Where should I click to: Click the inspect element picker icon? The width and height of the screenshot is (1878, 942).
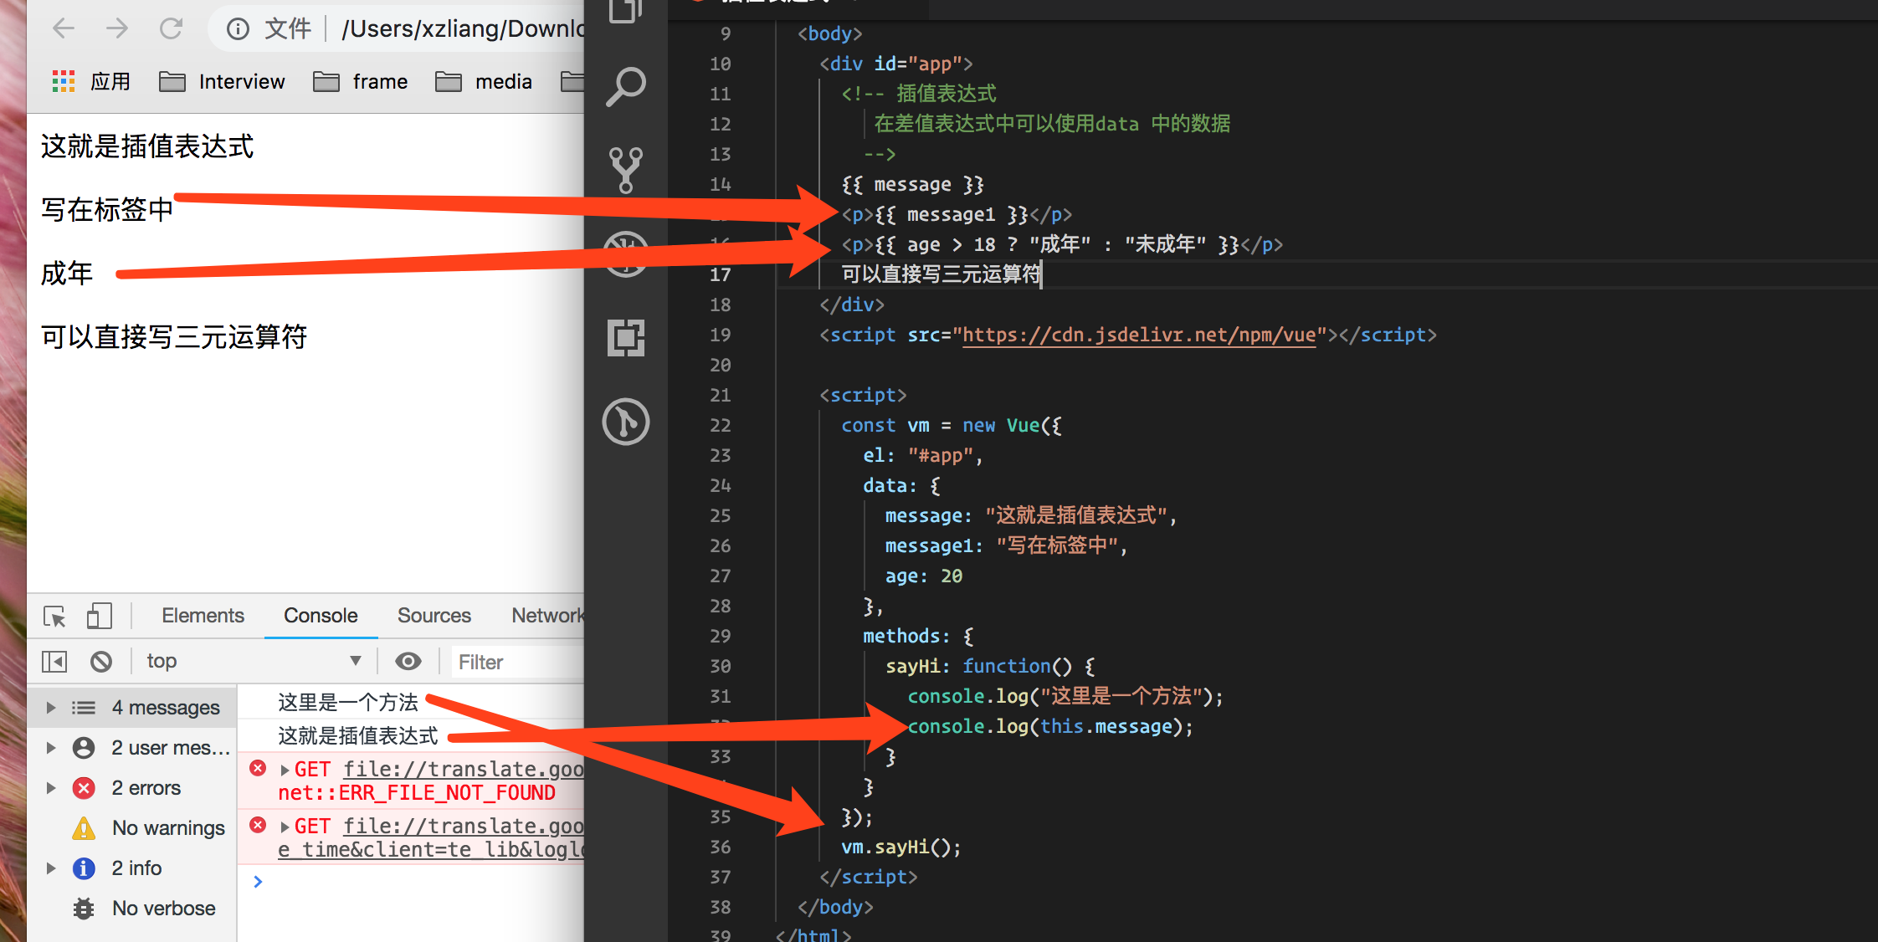[54, 617]
